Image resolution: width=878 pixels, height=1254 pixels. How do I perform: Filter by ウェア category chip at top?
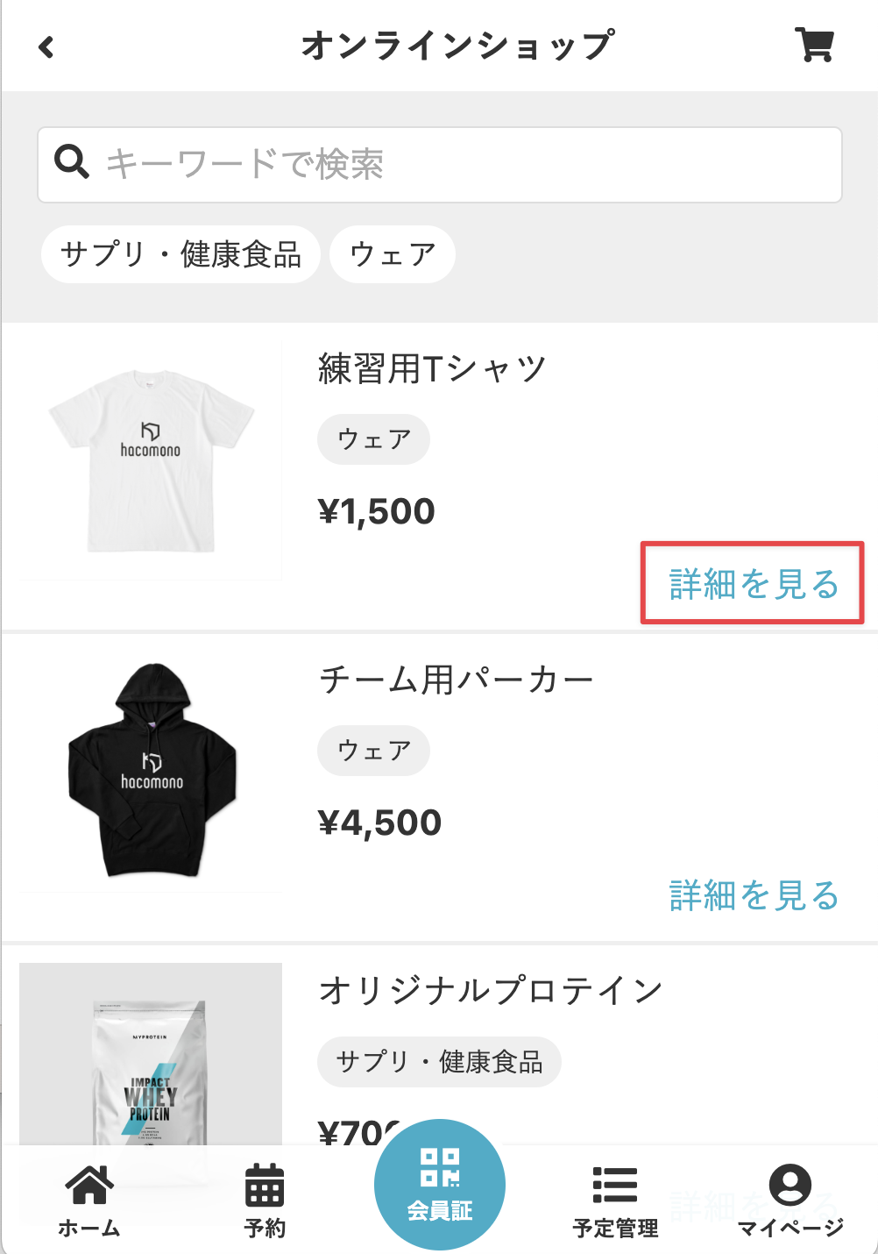[x=393, y=255]
